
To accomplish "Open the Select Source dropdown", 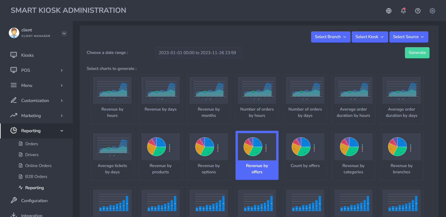I will pos(409,37).
